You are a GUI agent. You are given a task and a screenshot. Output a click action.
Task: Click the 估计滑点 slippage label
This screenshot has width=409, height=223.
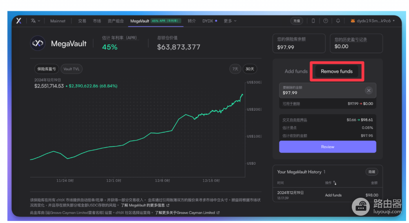coord(290,128)
